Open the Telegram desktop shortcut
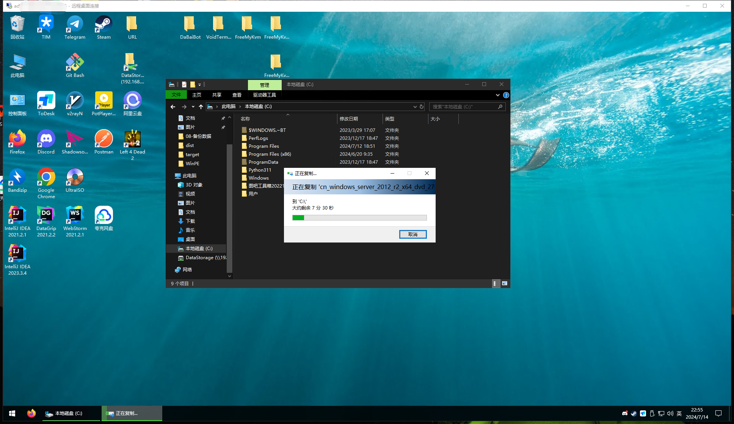Screen dimensions: 734x424 point(75,27)
